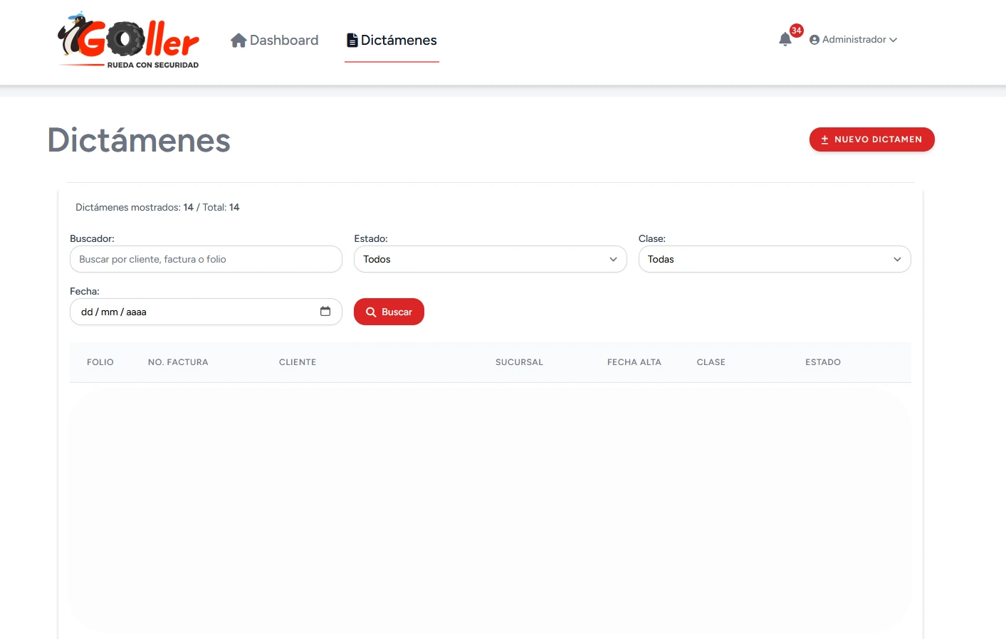Screen dimensions: 1006x639
Task: Click the plus icon in Nuevo Dictamen
Action: (824, 139)
